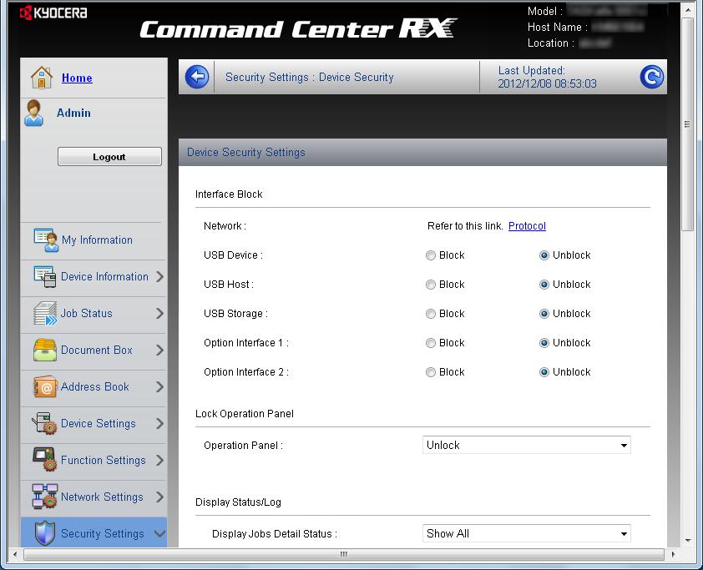This screenshot has width=703, height=570.
Task: Refresh the page with the reload icon
Action: click(651, 77)
